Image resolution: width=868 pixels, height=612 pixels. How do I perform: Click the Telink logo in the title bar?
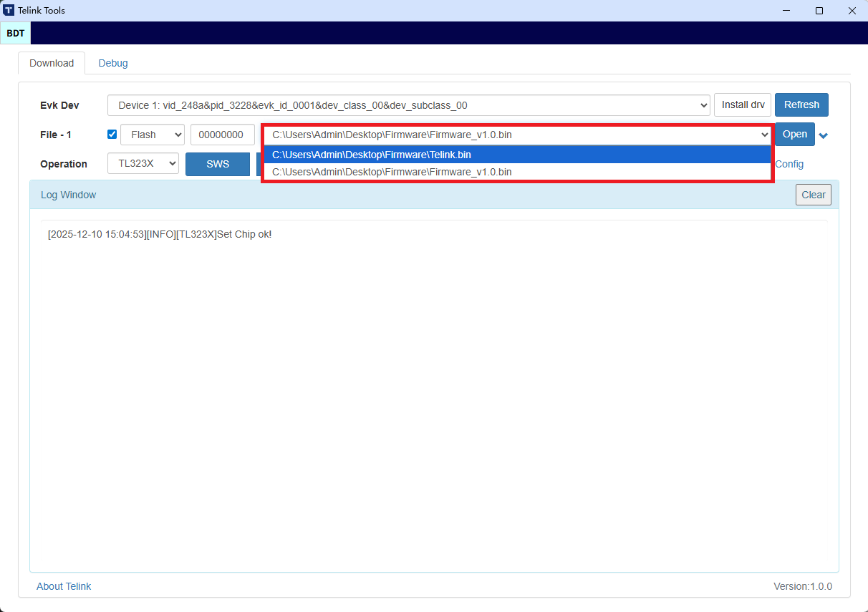point(10,10)
